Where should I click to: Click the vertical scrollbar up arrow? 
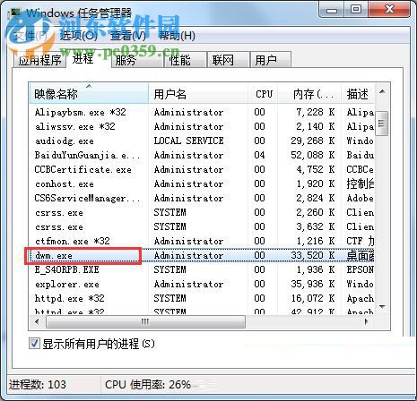coord(382,91)
